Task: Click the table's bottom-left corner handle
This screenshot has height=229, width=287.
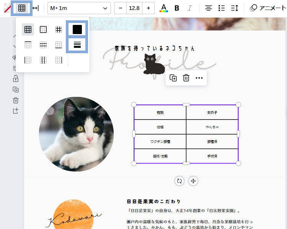Action: point(134,163)
